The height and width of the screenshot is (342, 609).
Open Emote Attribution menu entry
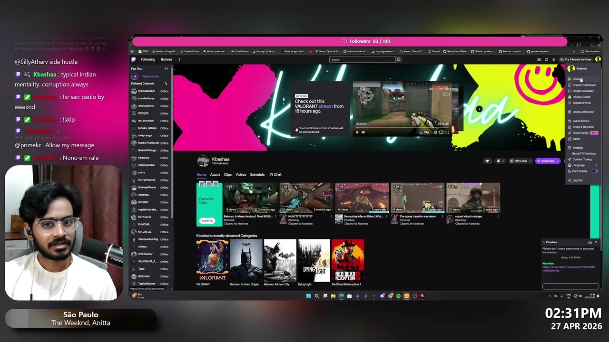pos(582,112)
